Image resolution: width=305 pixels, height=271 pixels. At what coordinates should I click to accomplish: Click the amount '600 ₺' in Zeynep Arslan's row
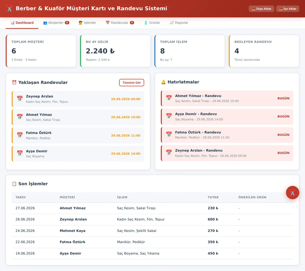[213, 219]
